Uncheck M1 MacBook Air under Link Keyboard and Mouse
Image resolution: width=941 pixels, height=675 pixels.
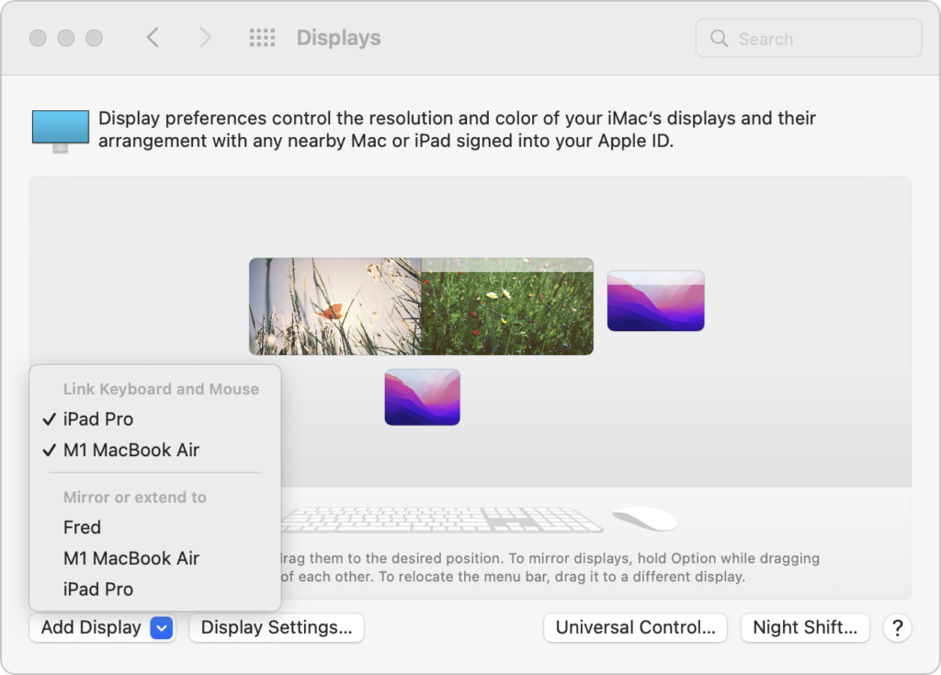point(154,450)
